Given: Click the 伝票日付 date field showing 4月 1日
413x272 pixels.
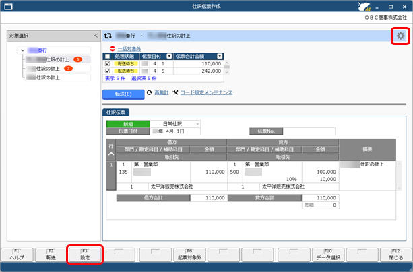Looking at the screenshot, I should click(175, 131).
